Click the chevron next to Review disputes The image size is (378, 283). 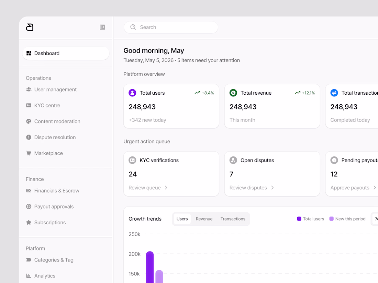point(273,188)
